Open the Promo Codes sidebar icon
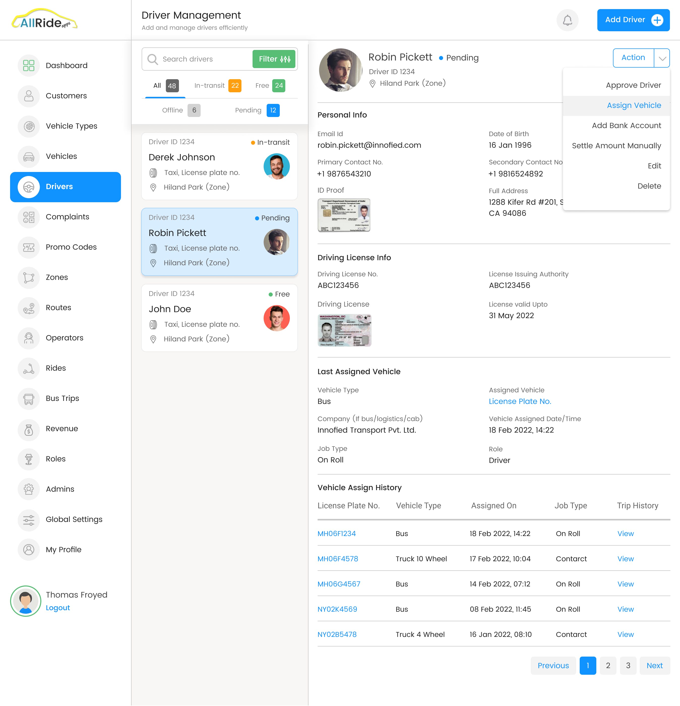Viewport: 680px width, 706px height. pyautogui.click(x=29, y=247)
